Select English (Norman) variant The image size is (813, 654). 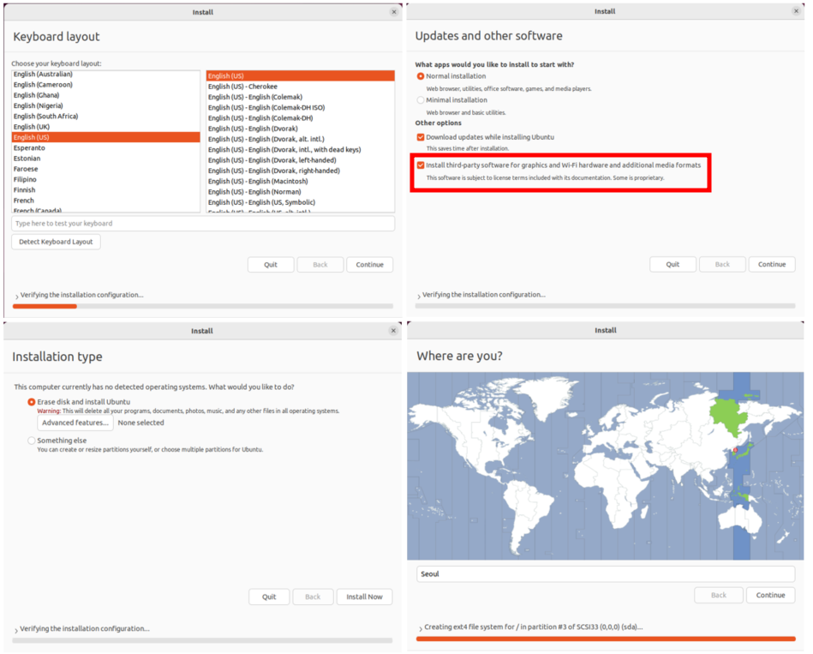click(300, 192)
